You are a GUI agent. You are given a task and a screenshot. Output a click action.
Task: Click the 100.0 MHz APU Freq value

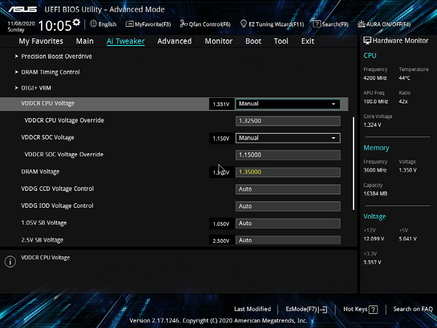click(376, 102)
